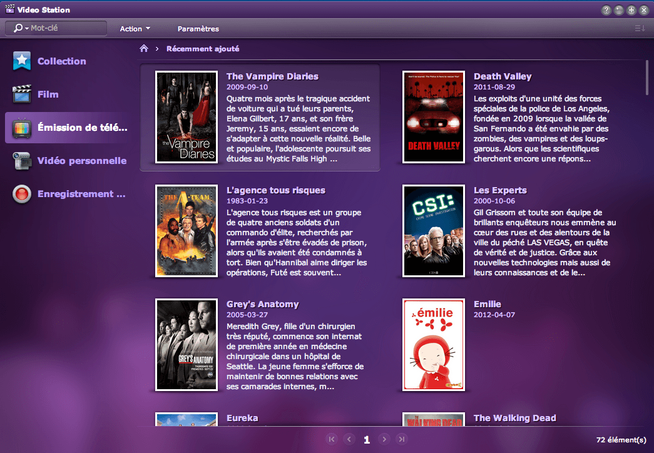Select the A-Team poster thumbnail
This screenshot has width=654, height=453.
point(186,231)
